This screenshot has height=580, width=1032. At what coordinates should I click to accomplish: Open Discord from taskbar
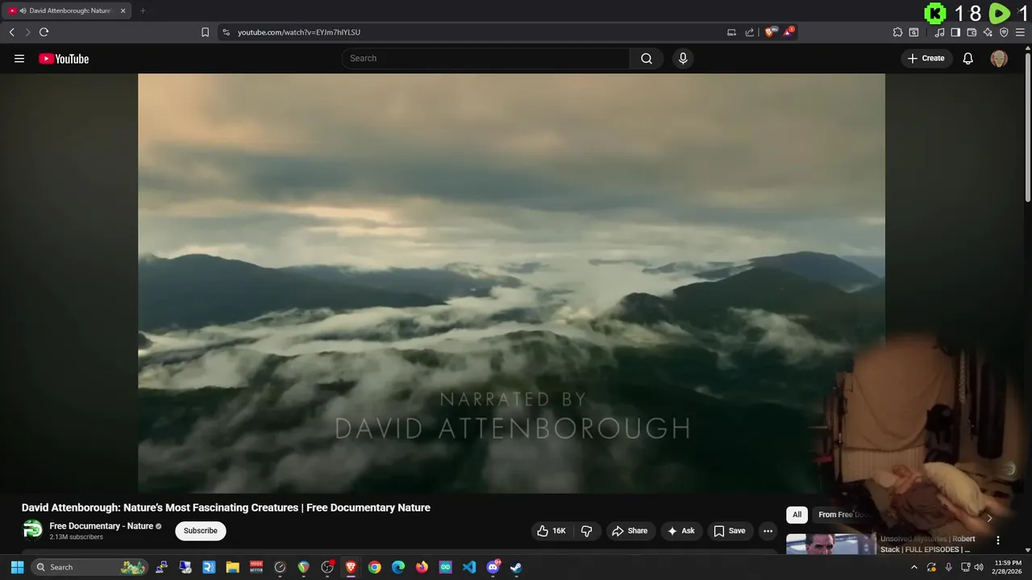click(x=493, y=567)
